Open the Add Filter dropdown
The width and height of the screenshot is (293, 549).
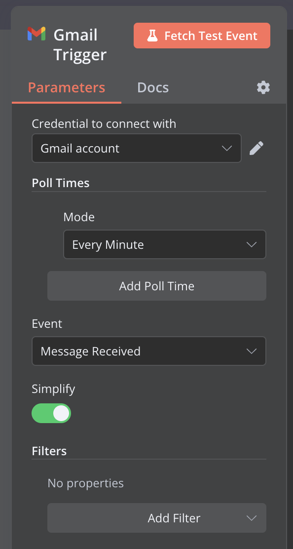point(157,518)
